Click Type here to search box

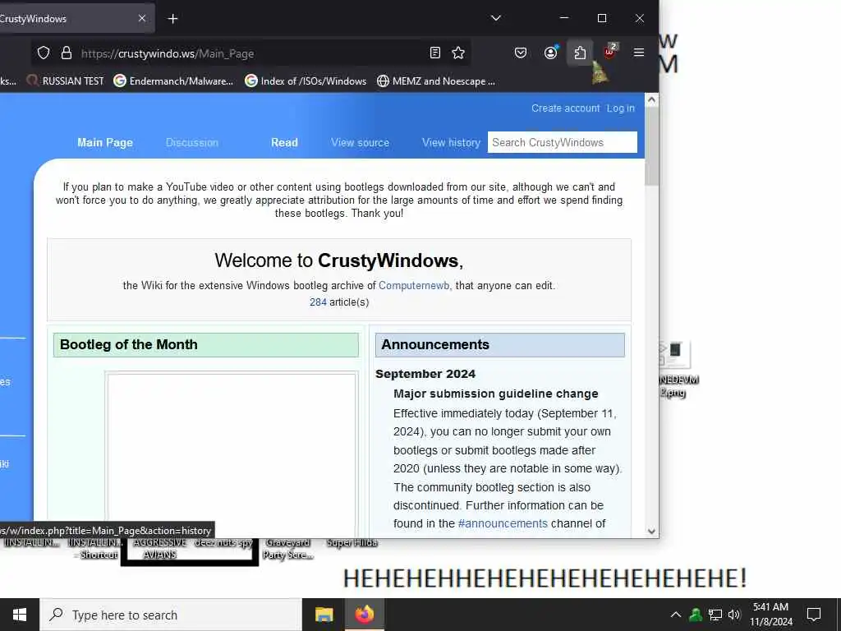click(171, 615)
